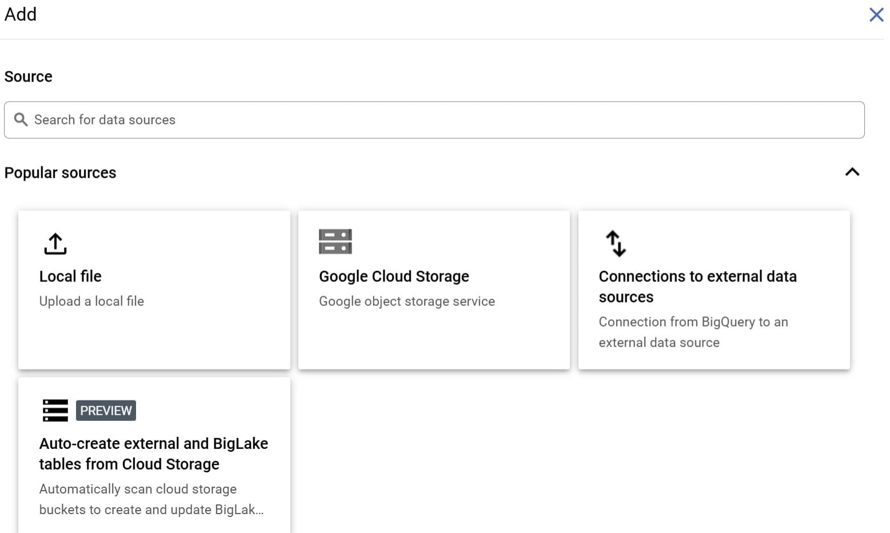Click the Google Cloud Storage server icon
Image resolution: width=890 pixels, height=533 pixels.
click(335, 241)
